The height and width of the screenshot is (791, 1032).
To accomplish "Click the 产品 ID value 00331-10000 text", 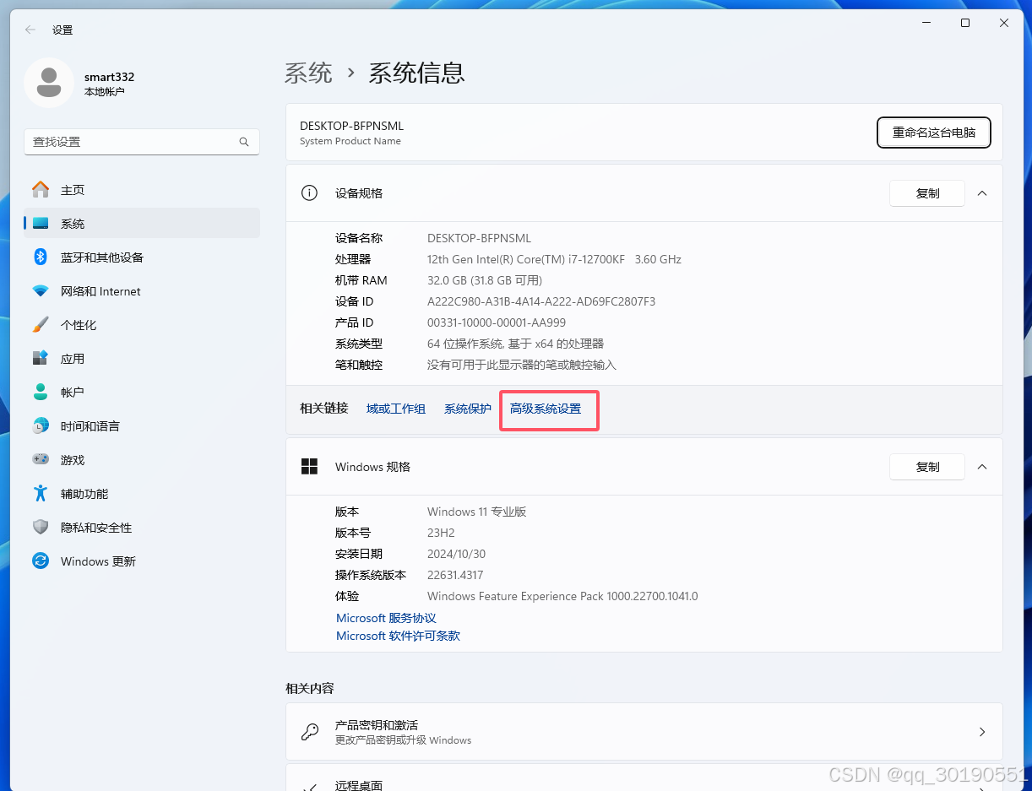I will pyautogui.click(x=497, y=322).
